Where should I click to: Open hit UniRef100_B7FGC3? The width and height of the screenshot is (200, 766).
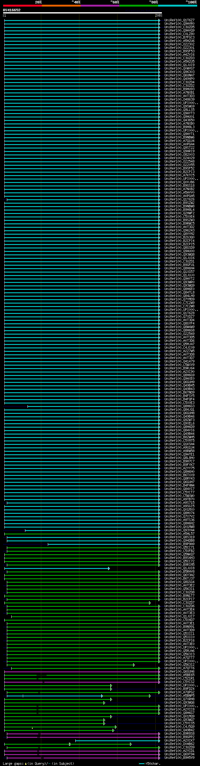179,37
